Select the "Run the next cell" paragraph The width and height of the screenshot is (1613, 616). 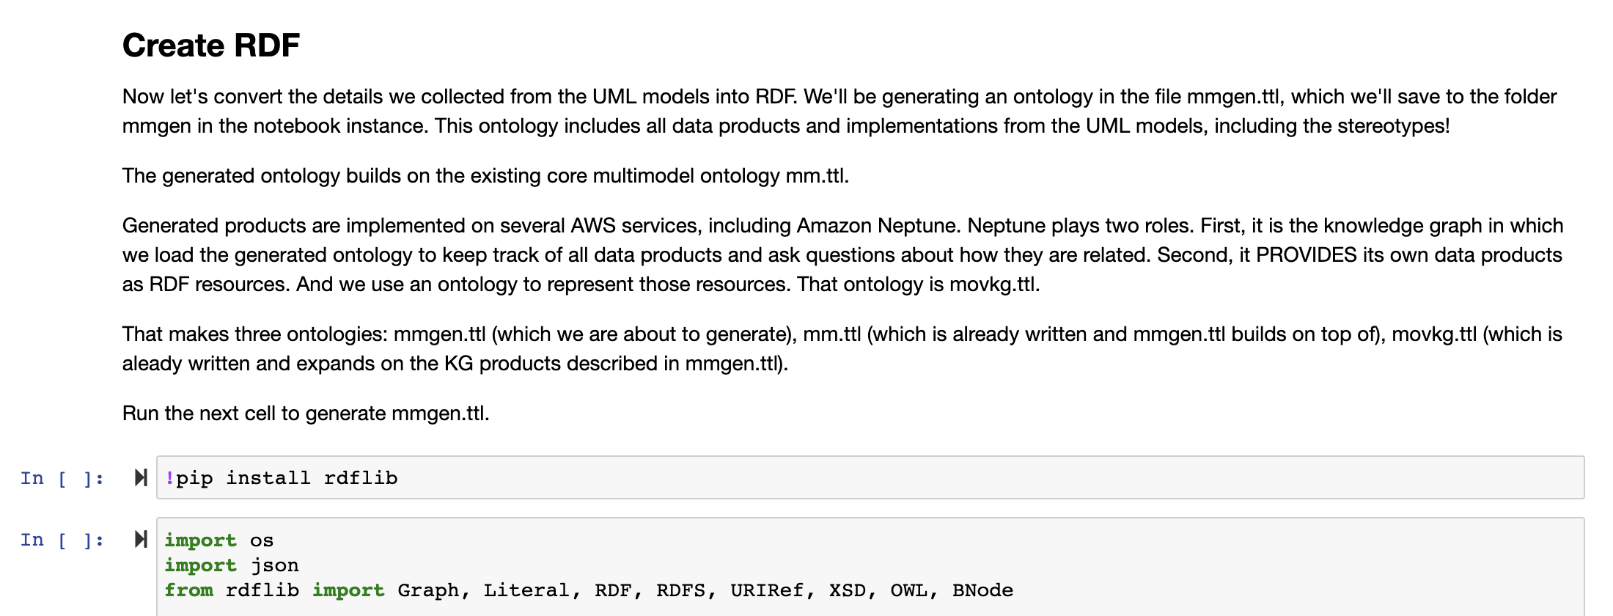point(306,414)
